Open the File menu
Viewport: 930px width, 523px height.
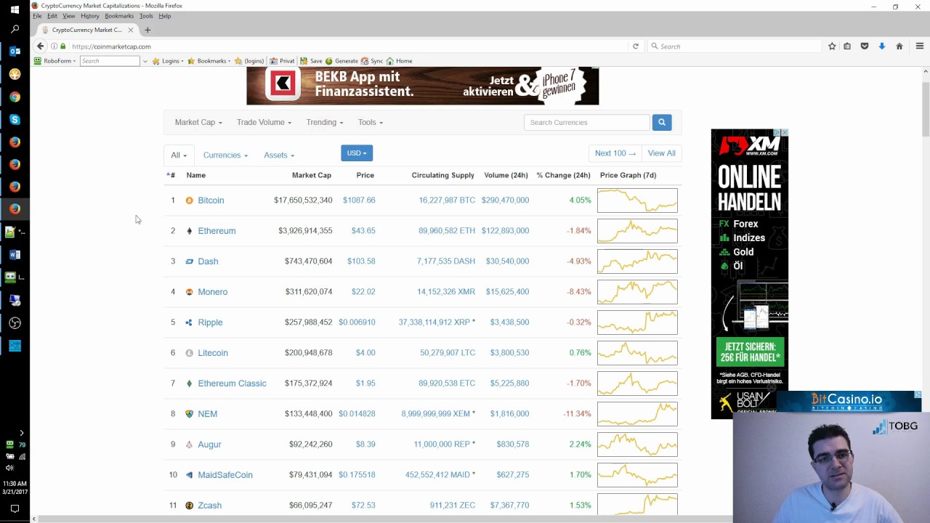pyautogui.click(x=37, y=16)
